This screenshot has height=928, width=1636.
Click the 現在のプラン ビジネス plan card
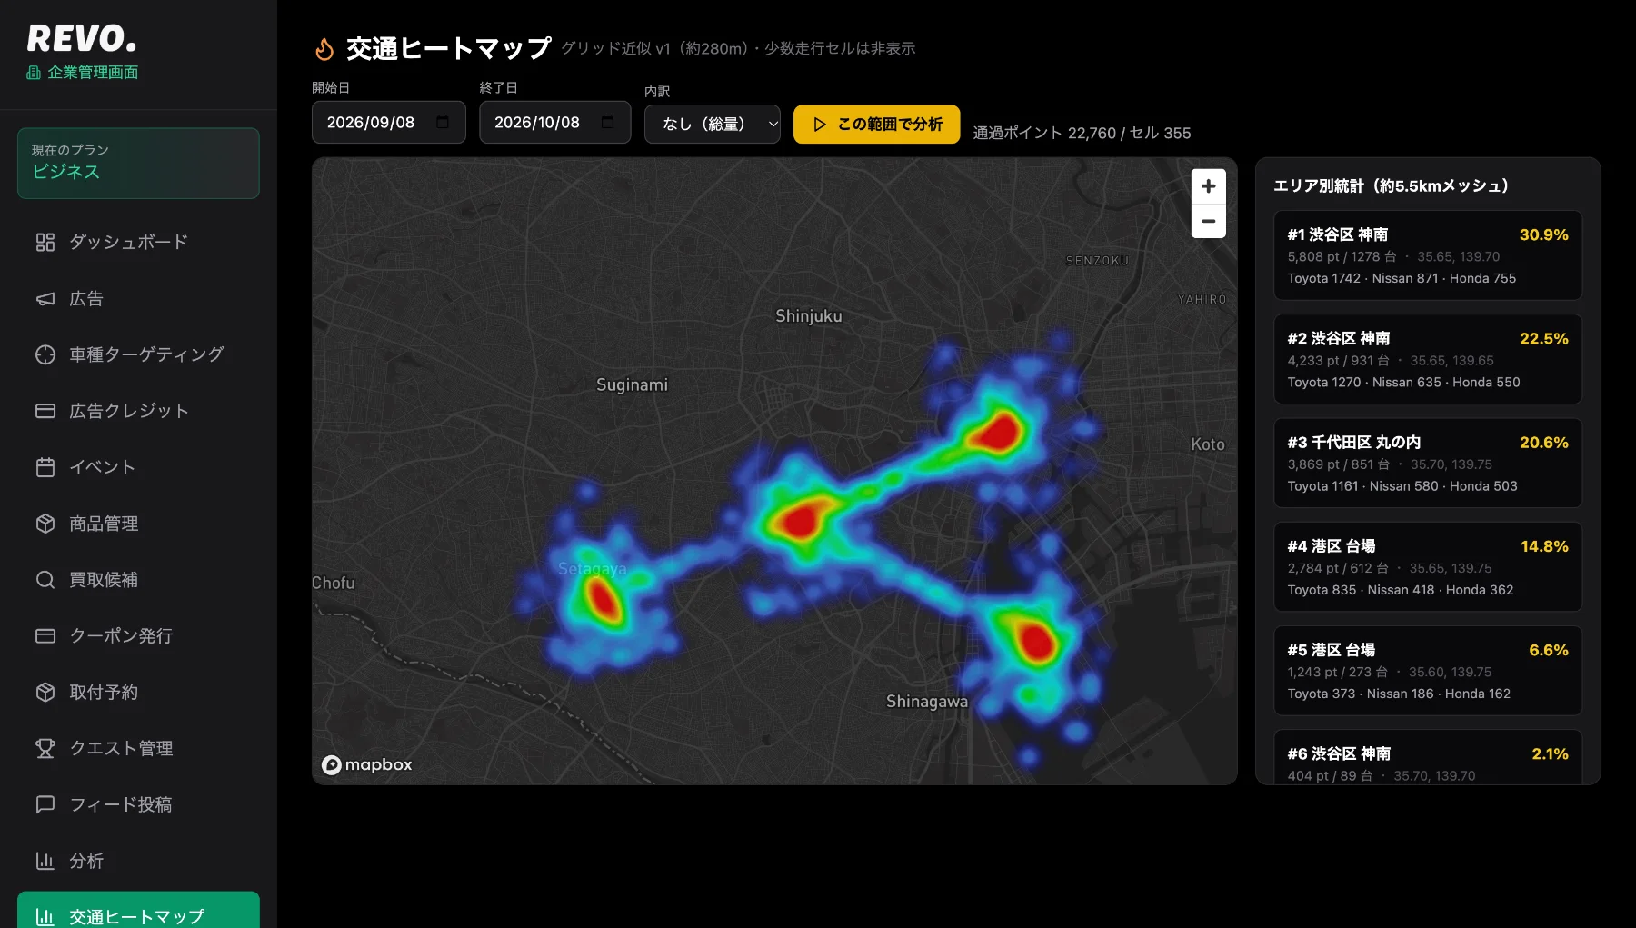138,163
